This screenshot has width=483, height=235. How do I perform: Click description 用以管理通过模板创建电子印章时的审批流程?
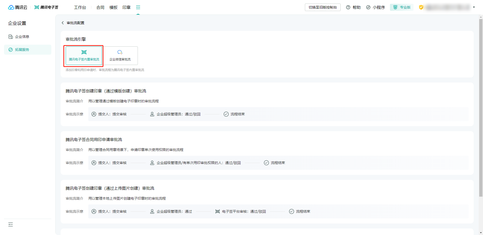124,101
